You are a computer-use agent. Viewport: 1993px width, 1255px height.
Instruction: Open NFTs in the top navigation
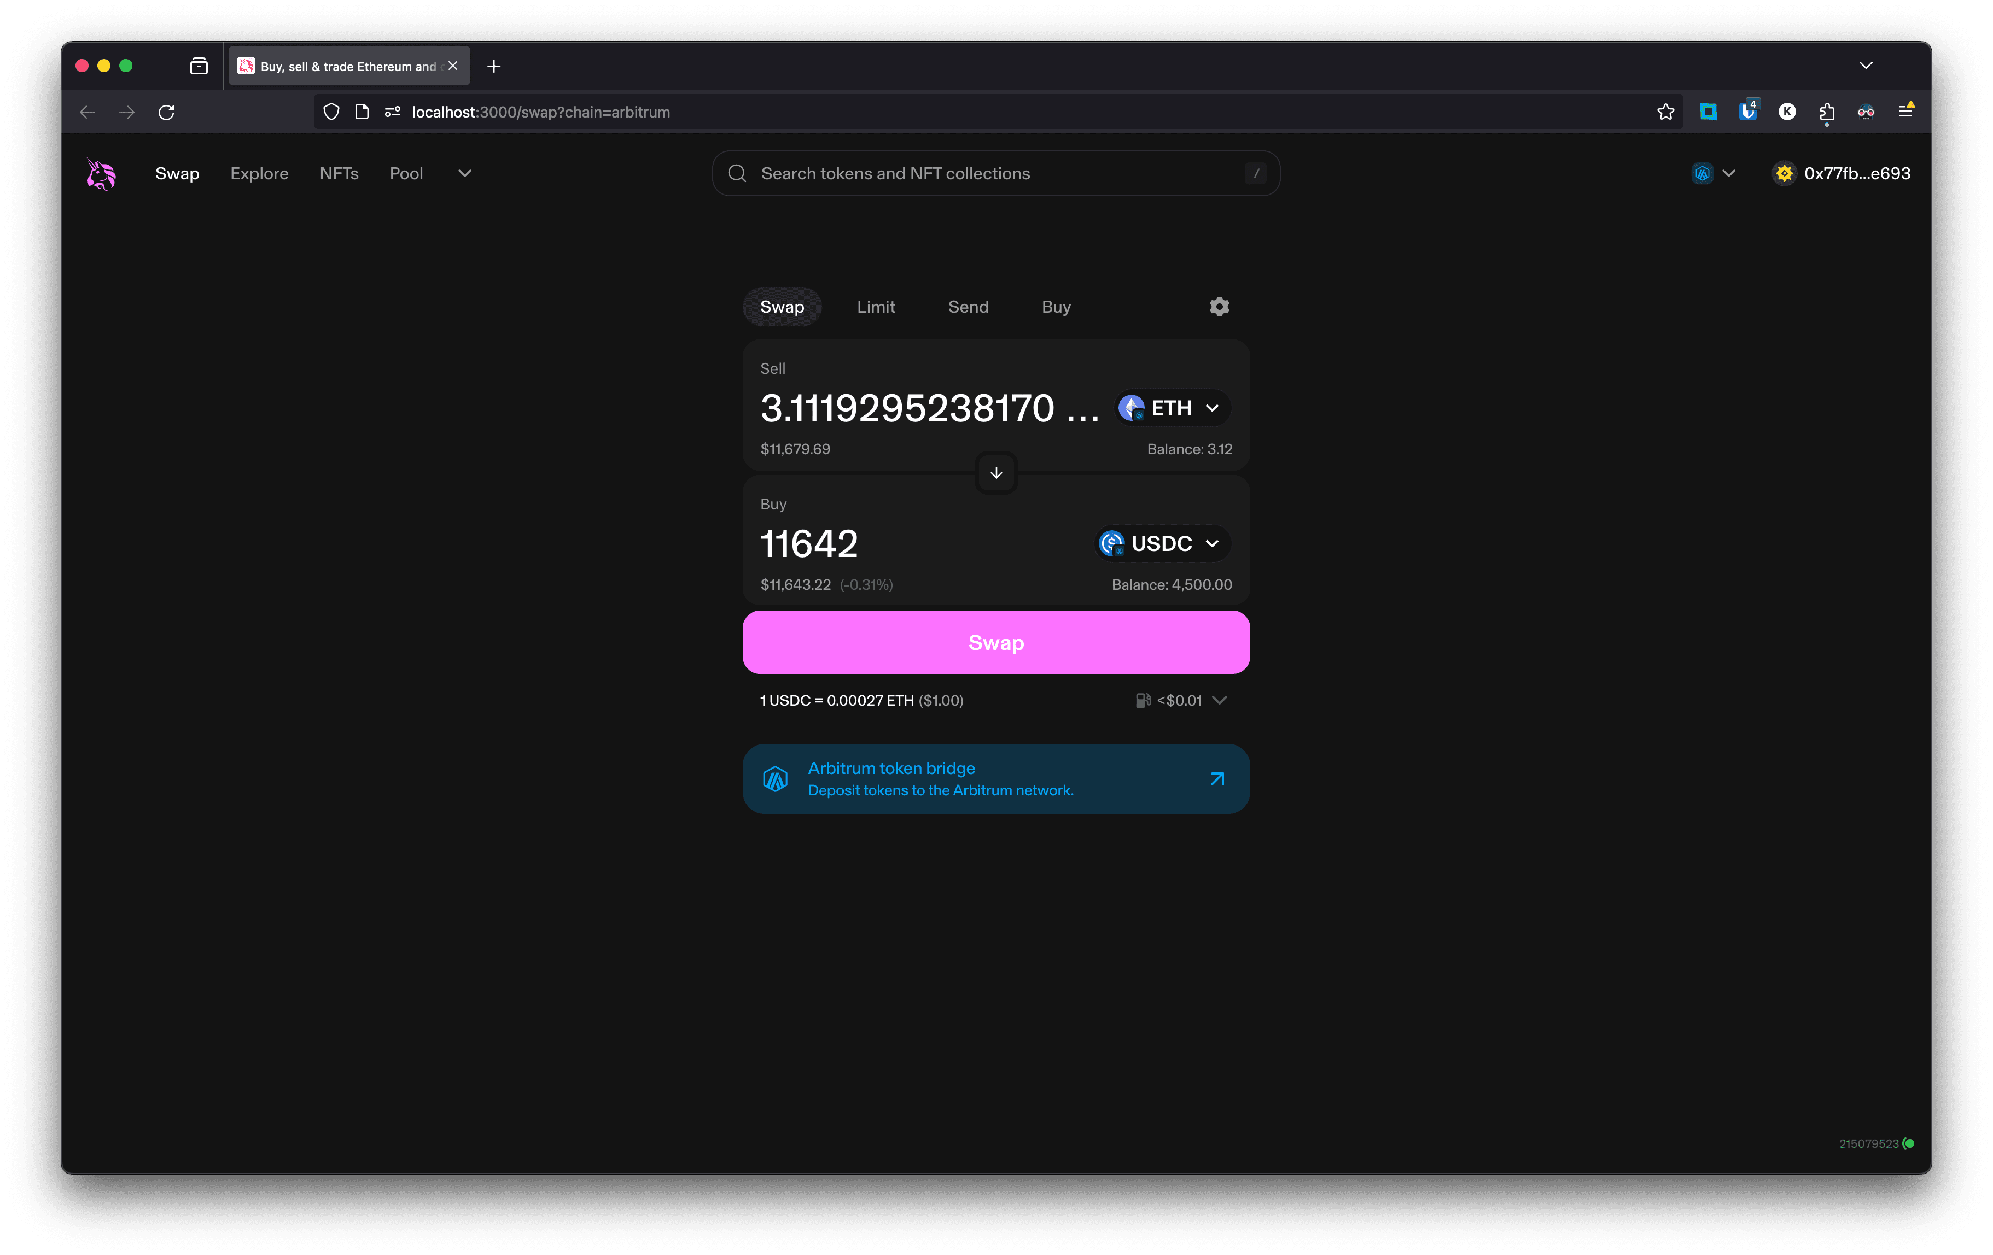tap(339, 174)
